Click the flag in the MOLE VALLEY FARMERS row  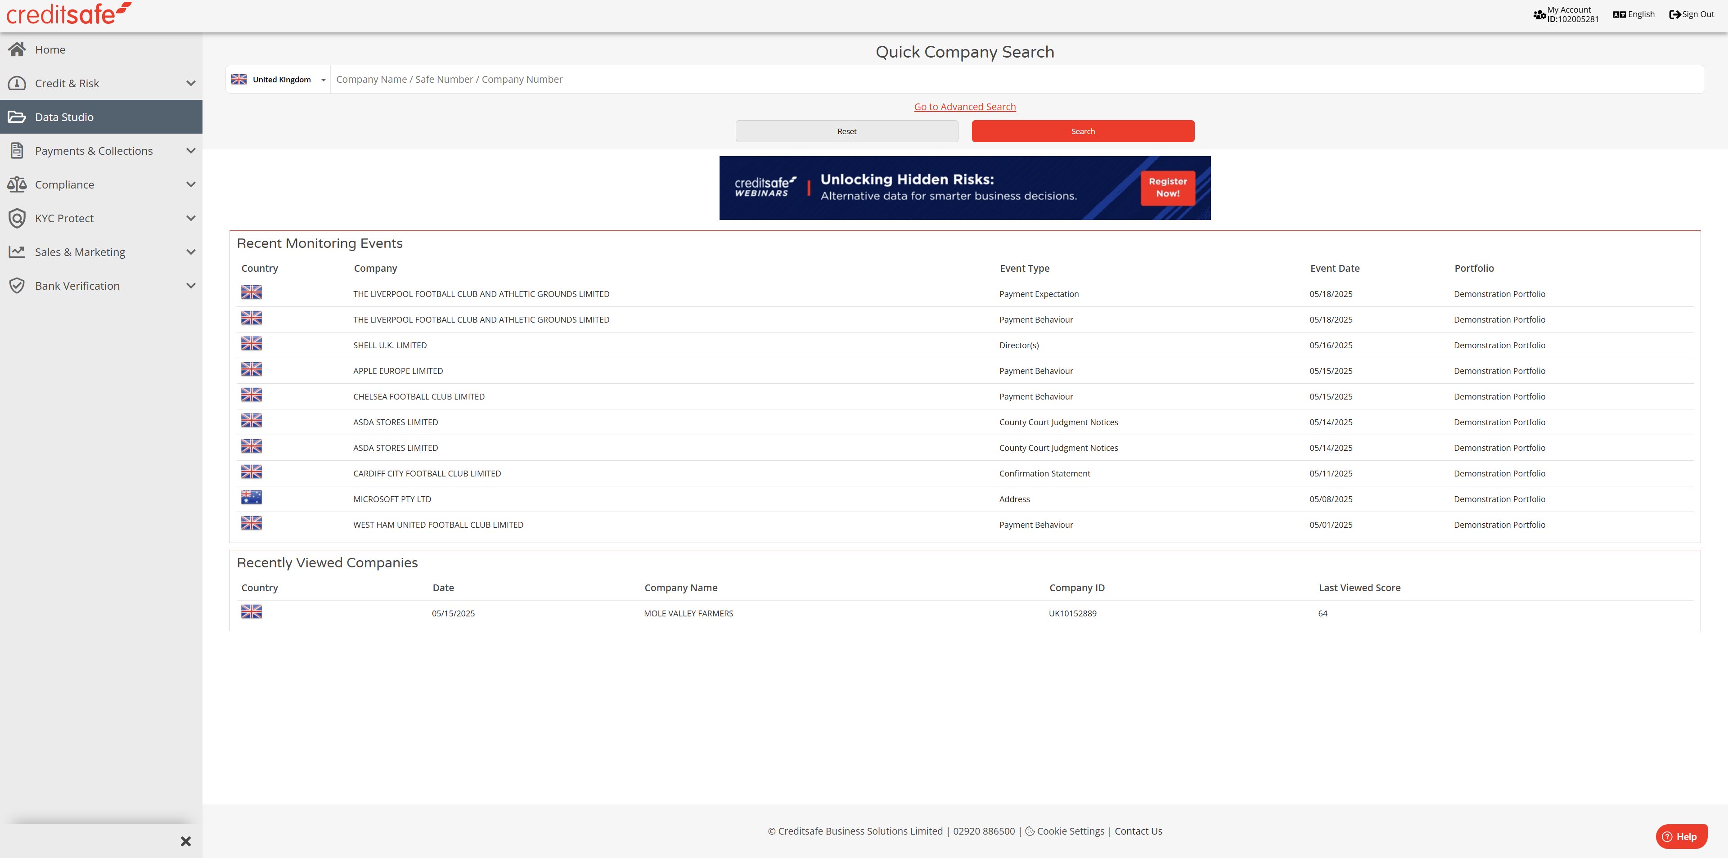click(252, 612)
